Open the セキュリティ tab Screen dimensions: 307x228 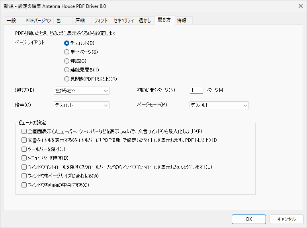coord(123,21)
